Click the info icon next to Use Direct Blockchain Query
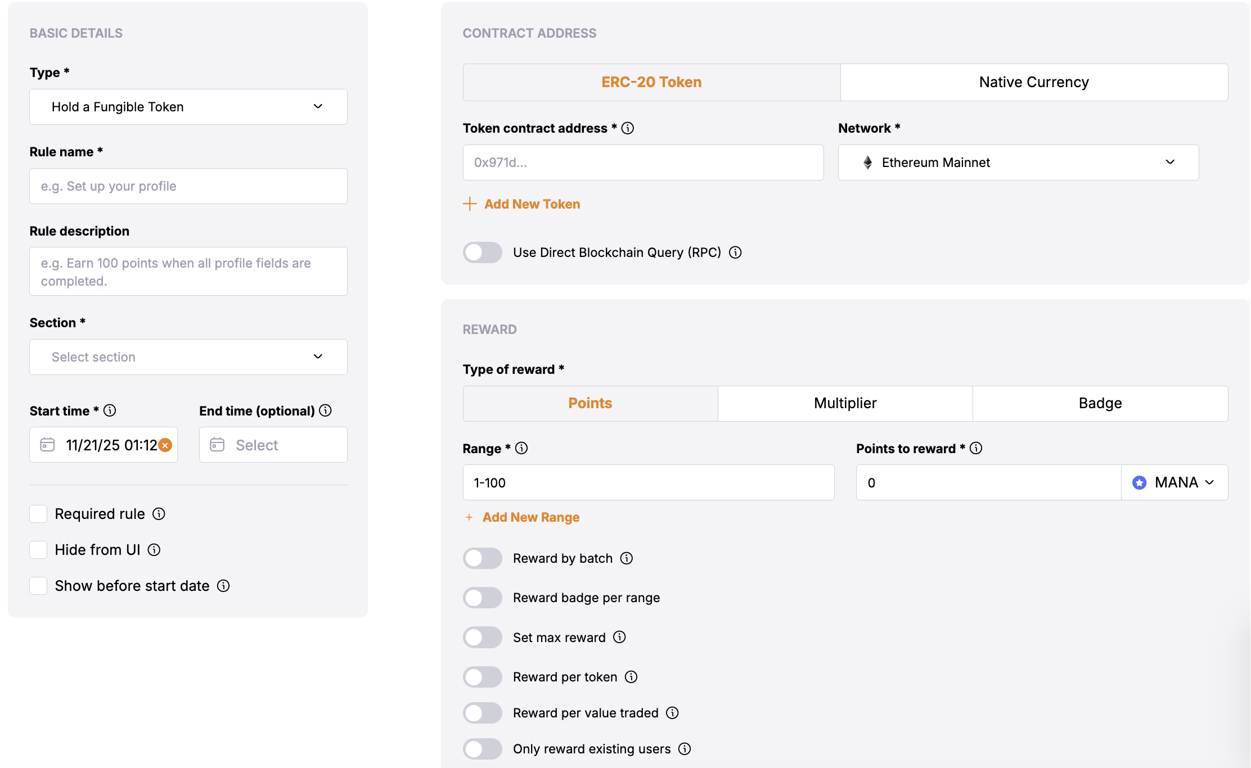The width and height of the screenshot is (1251, 768). click(735, 252)
